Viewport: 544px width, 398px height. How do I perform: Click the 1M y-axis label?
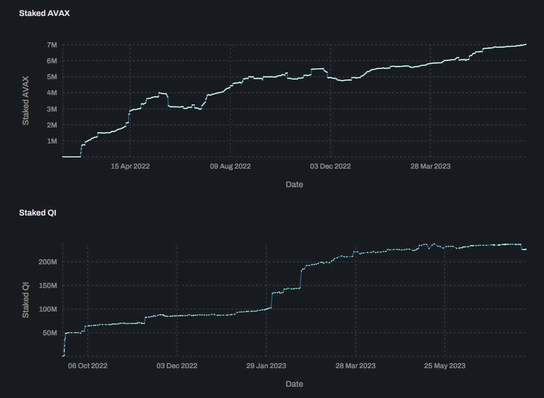(x=52, y=141)
